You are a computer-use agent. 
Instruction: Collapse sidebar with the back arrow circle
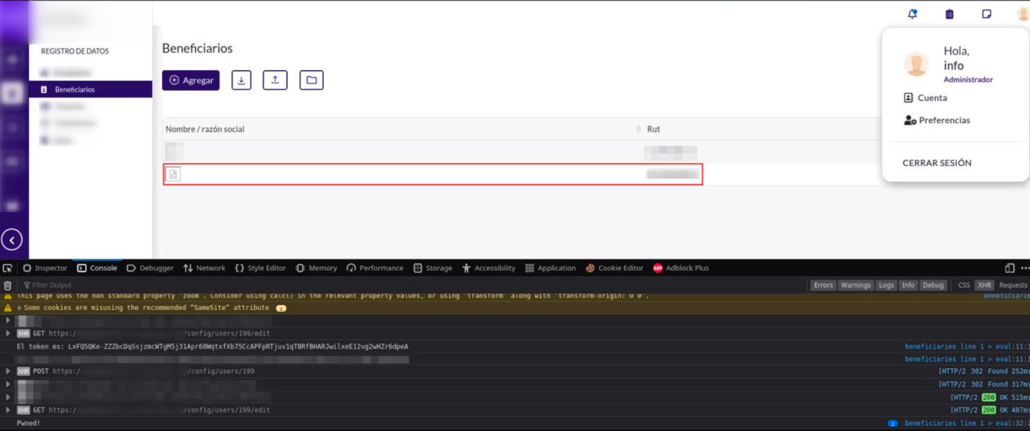[x=12, y=239]
